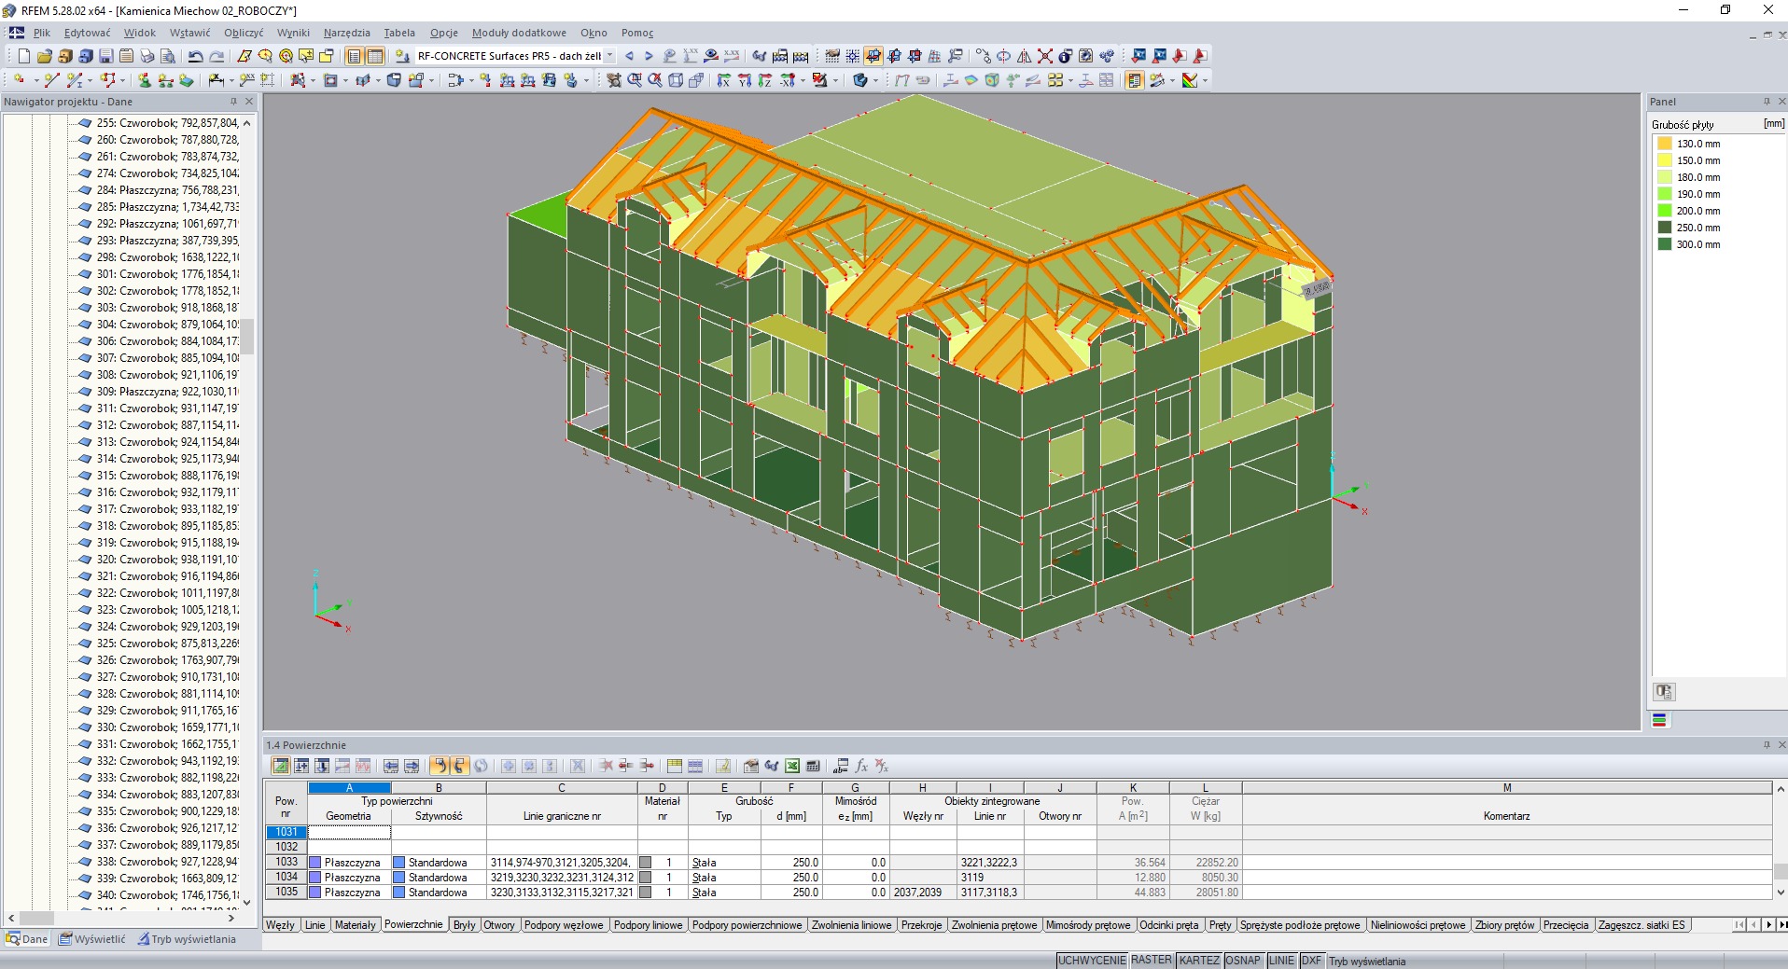
Task: Click the Save file icon
Action: [x=105, y=56]
